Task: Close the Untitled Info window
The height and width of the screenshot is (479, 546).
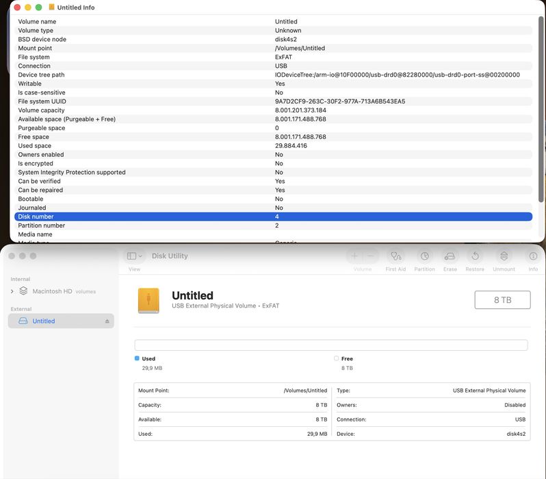Action: coord(17,8)
